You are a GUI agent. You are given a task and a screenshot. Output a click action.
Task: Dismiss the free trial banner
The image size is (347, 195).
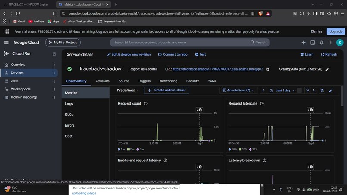point(316,31)
